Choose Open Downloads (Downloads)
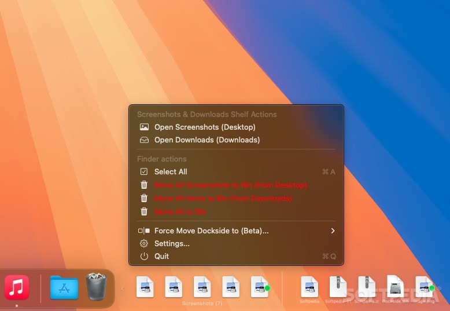The height and width of the screenshot is (311, 450). (x=236, y=140)
